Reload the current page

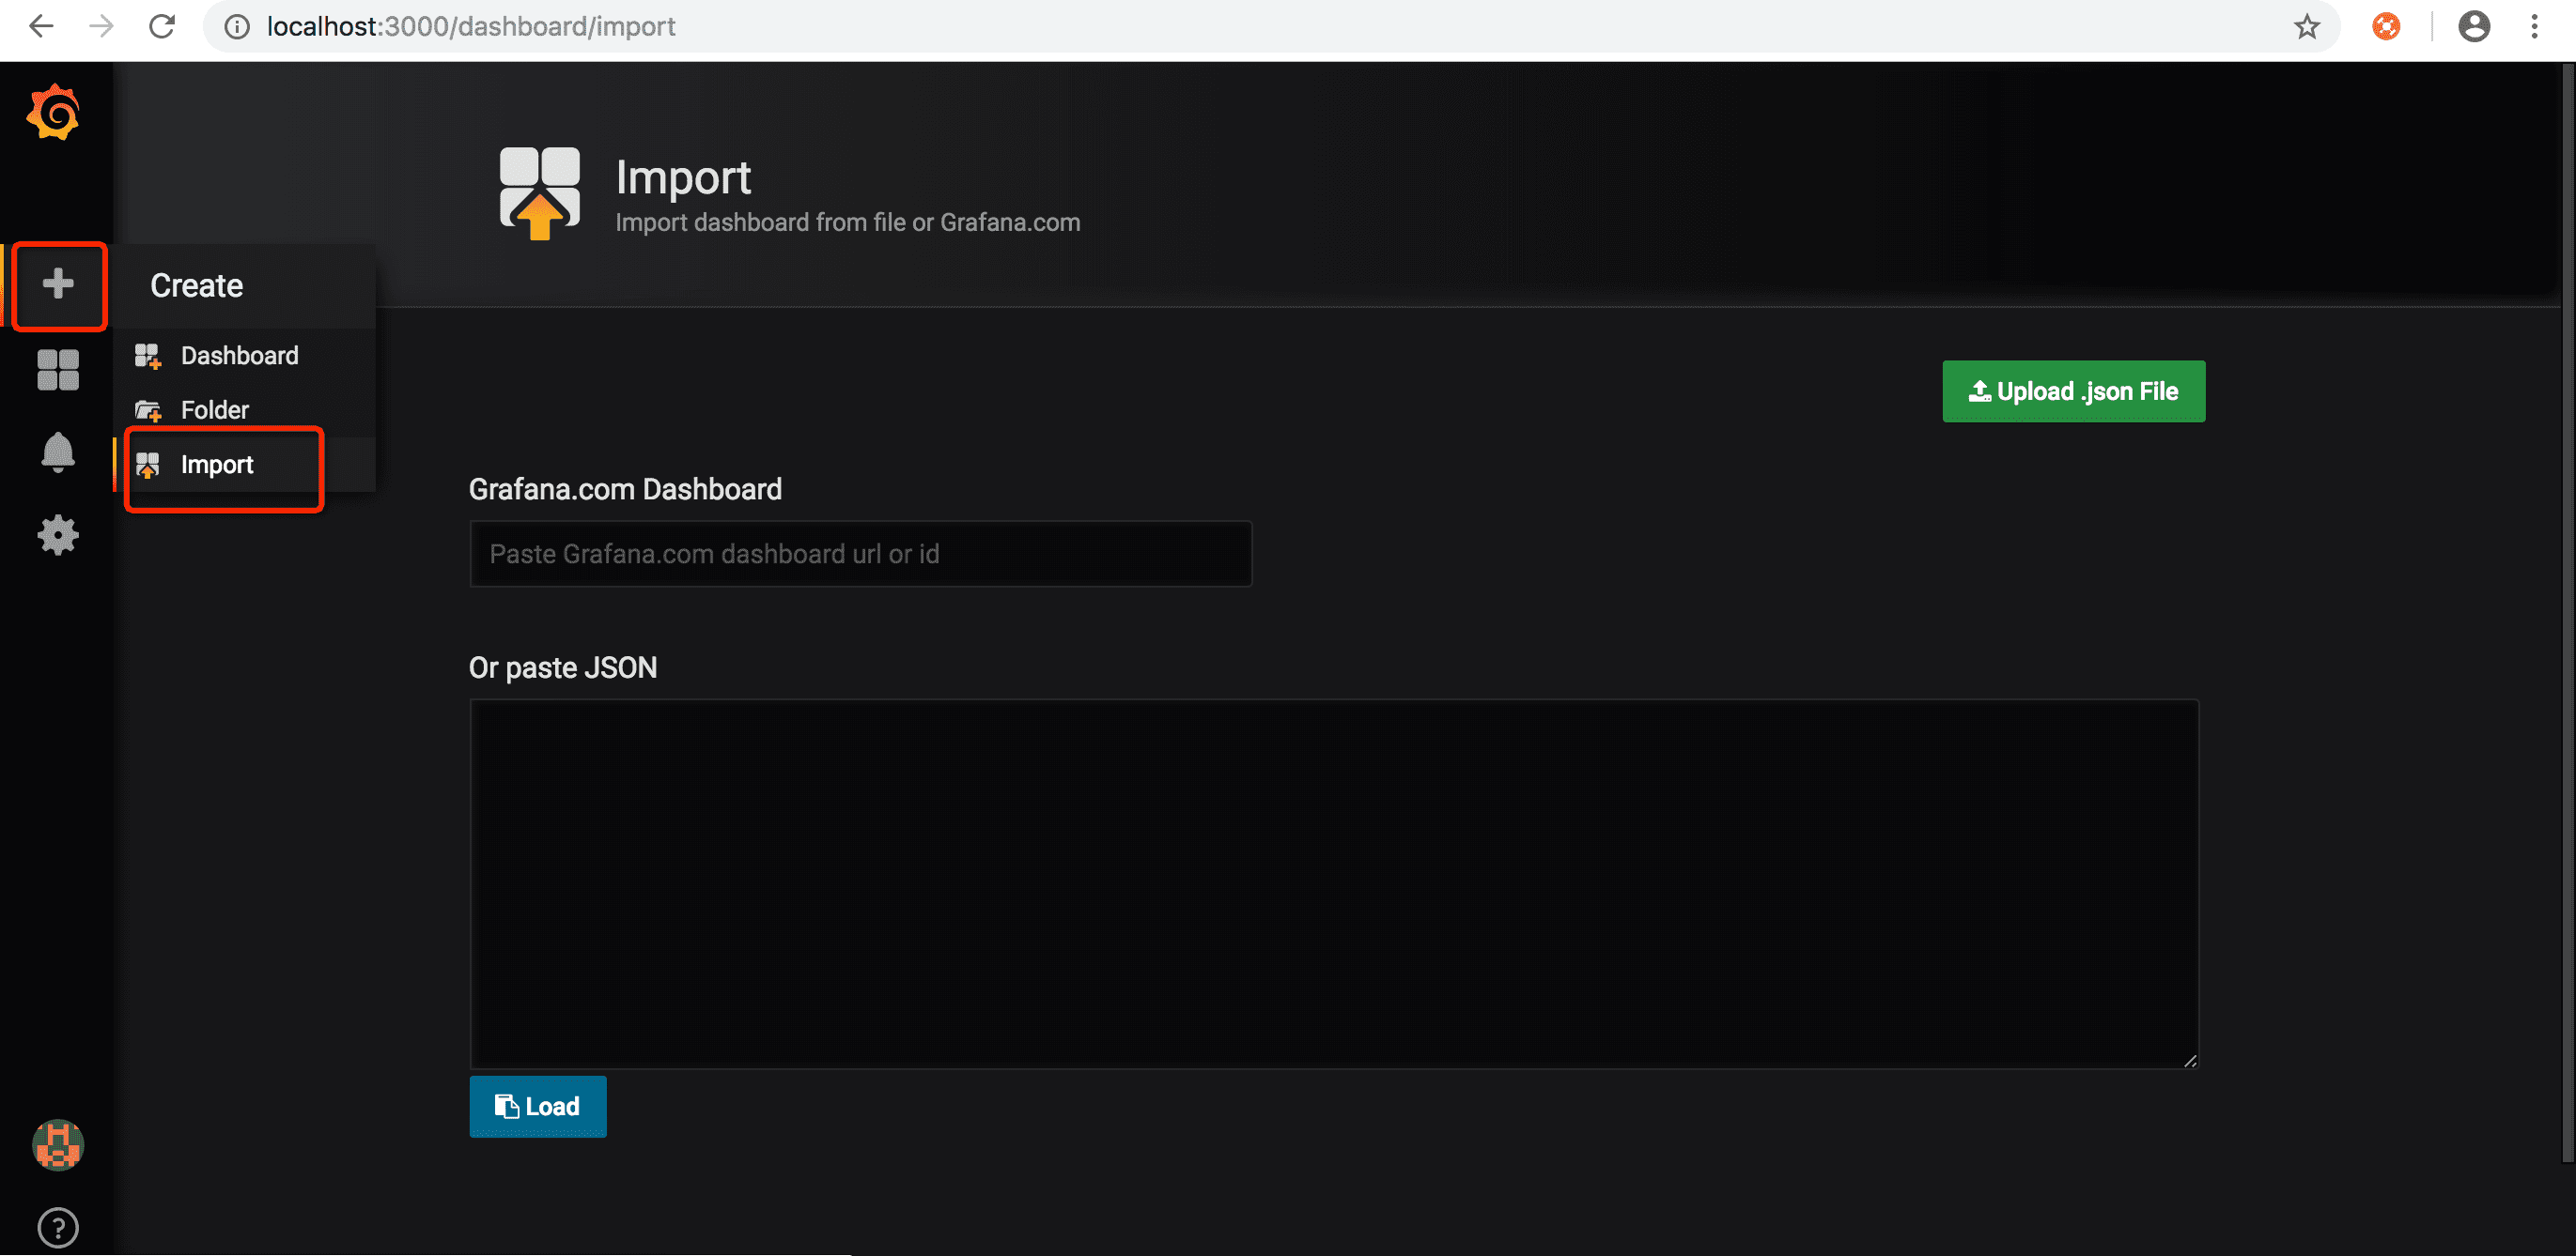[162, 26]
